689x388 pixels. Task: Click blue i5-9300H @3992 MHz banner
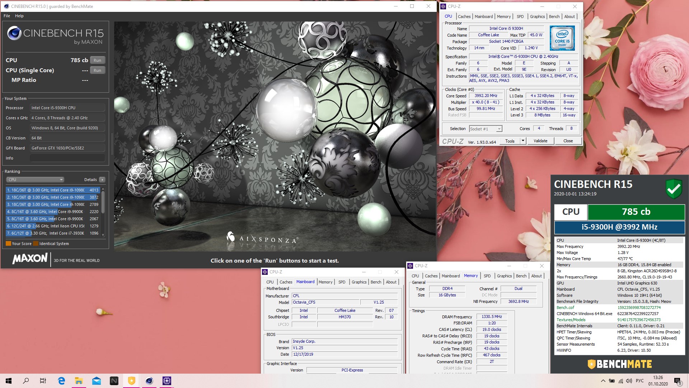click(619, 227)
